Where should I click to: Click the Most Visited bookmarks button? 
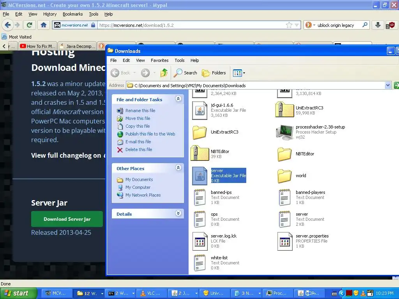point(17,37)
